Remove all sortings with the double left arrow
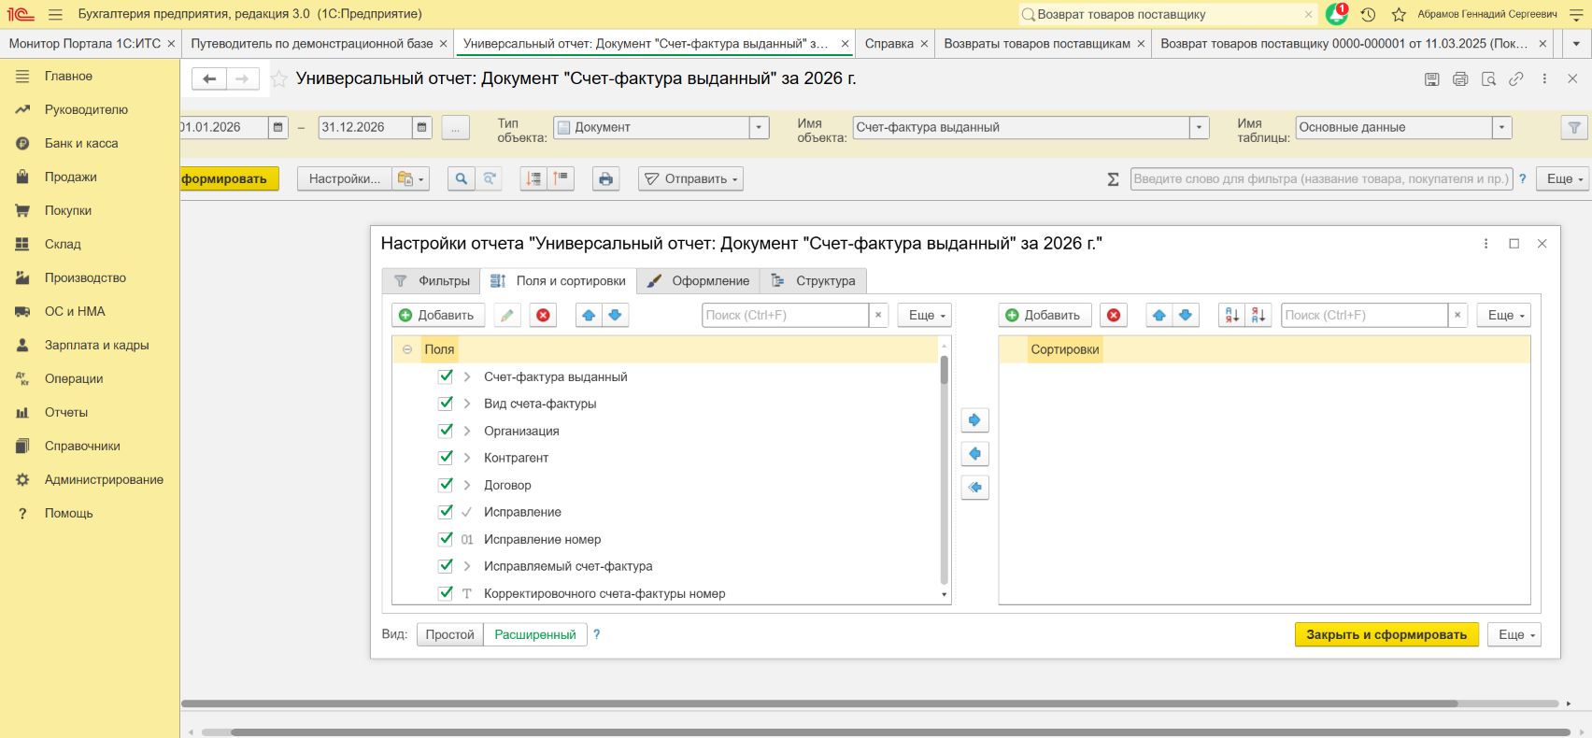1592x738 pixels. click(x=974, y=488)
